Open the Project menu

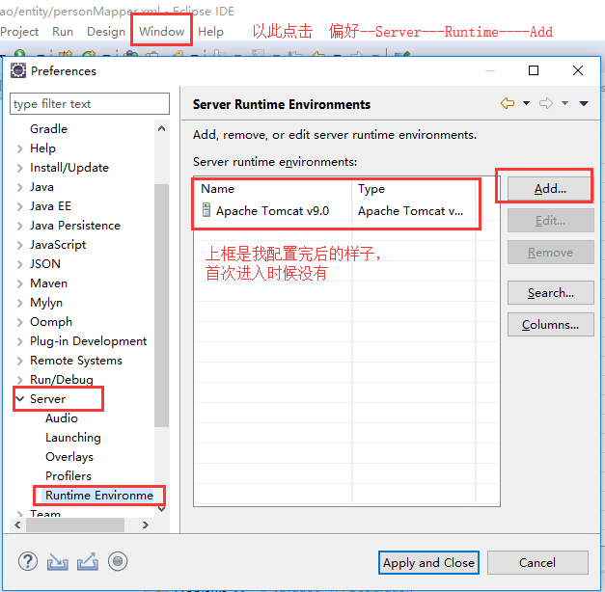point(19,32)
